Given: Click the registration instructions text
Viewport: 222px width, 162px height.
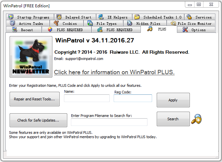Looking at the screenshot, I should coord(75,85).
